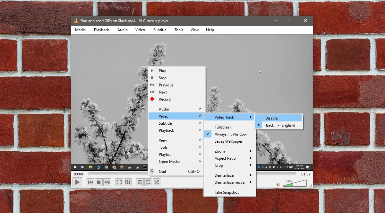Choose Stop in the context menu
Screen dimensions: 385x213
(x=176, y=78)
